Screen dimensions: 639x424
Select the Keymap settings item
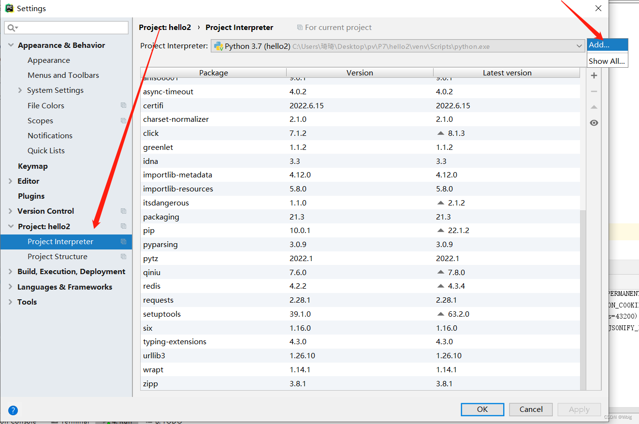[33, 166]
